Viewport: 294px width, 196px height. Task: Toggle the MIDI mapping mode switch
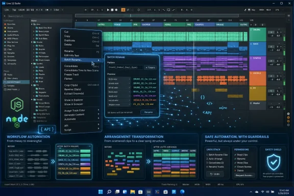[261, 10]
